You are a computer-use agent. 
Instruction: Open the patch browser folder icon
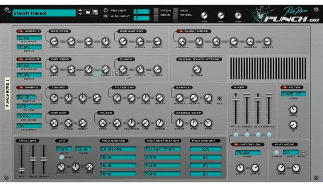pos(88,12)
